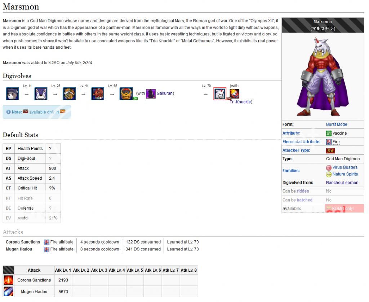Click the Lv. 41 red Digimon icon
This screenshot has width=369, height=302.
pos(98,94)
